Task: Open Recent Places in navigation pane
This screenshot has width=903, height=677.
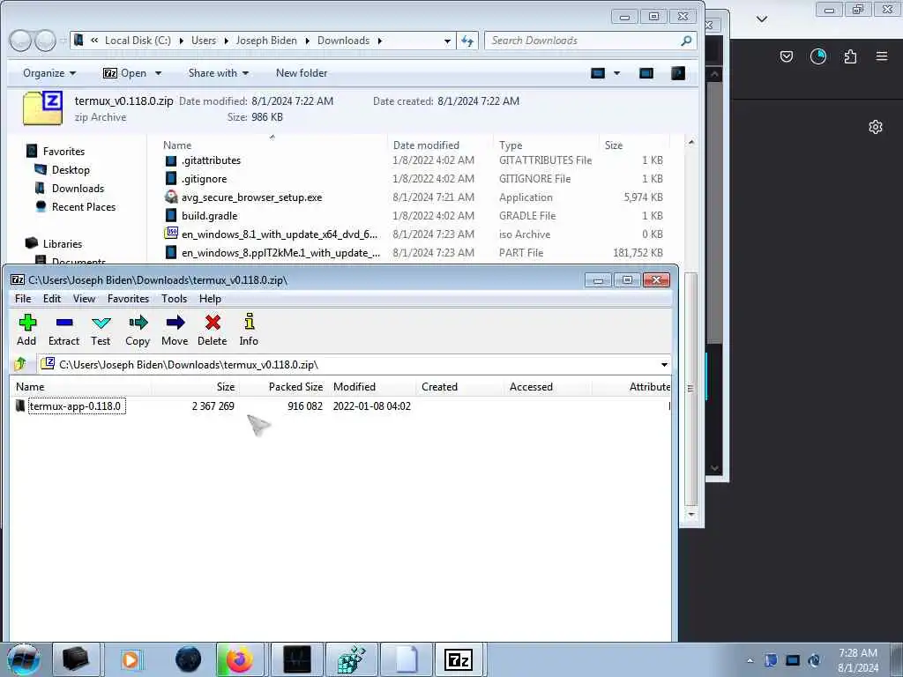Action: 84,206
